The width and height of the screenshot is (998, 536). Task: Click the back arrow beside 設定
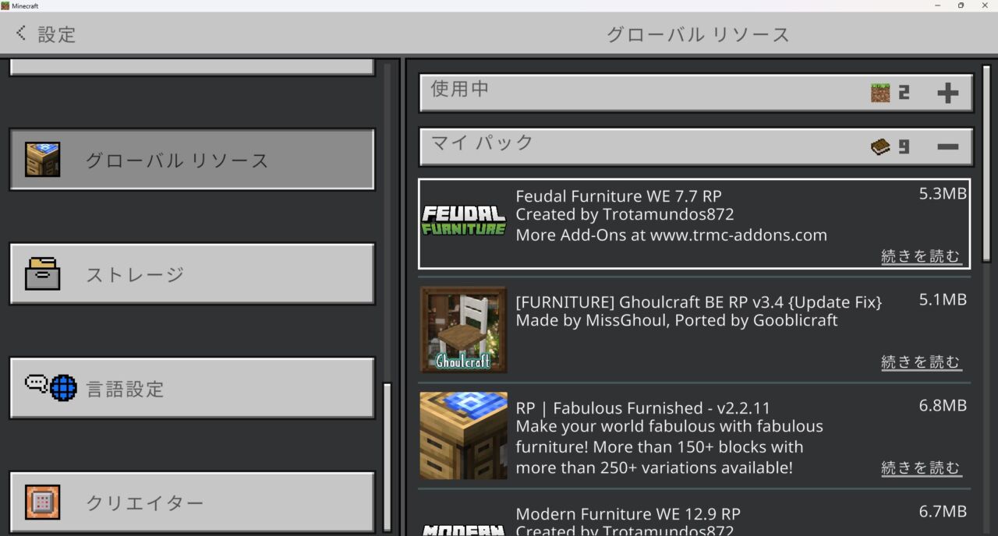[19, 33]
